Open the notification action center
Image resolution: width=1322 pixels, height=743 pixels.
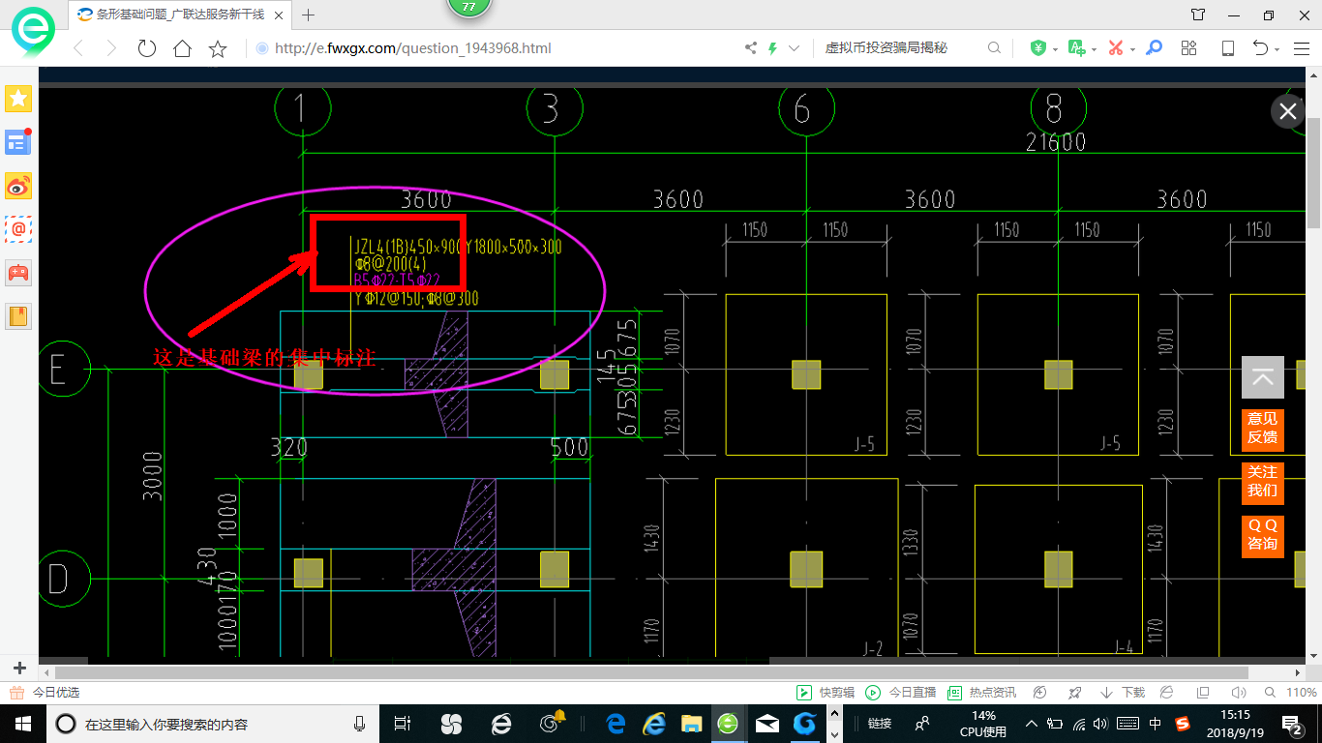pyautogui.click(x=1293, y=724)
